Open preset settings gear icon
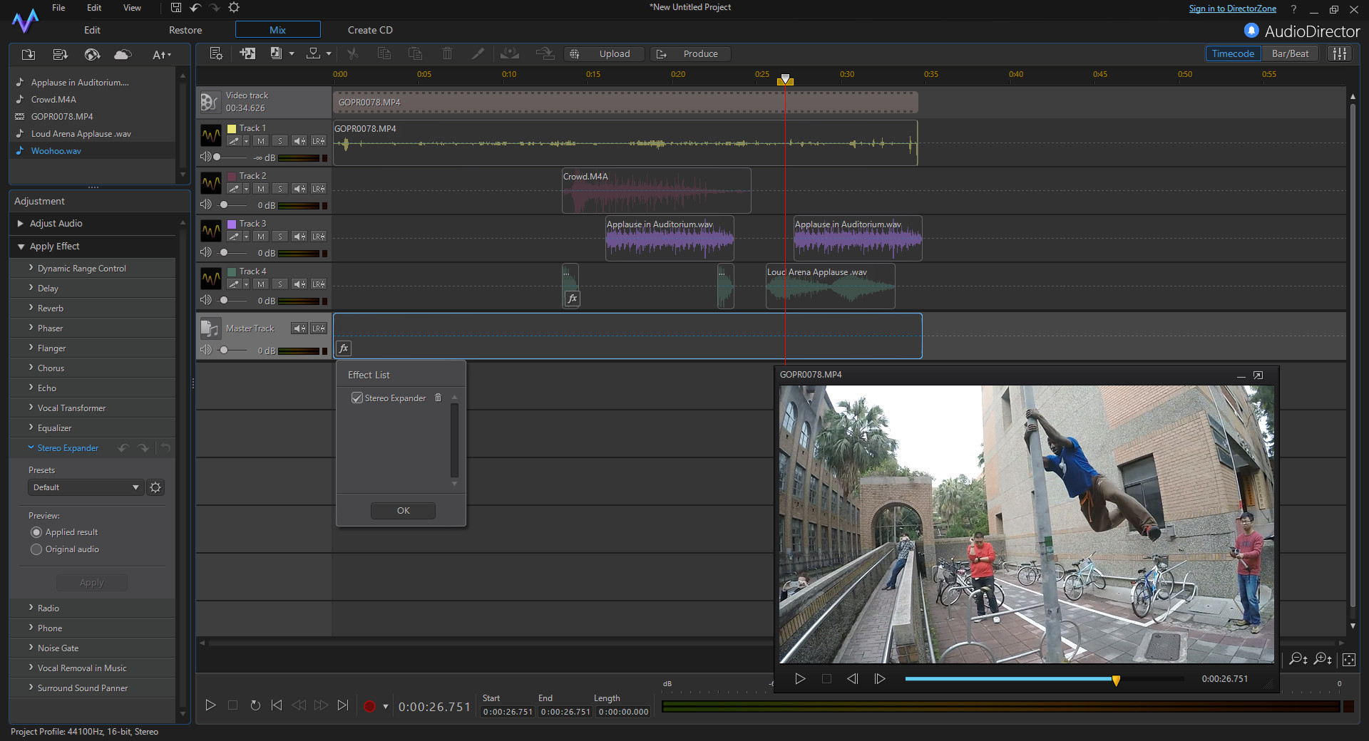 155,487
